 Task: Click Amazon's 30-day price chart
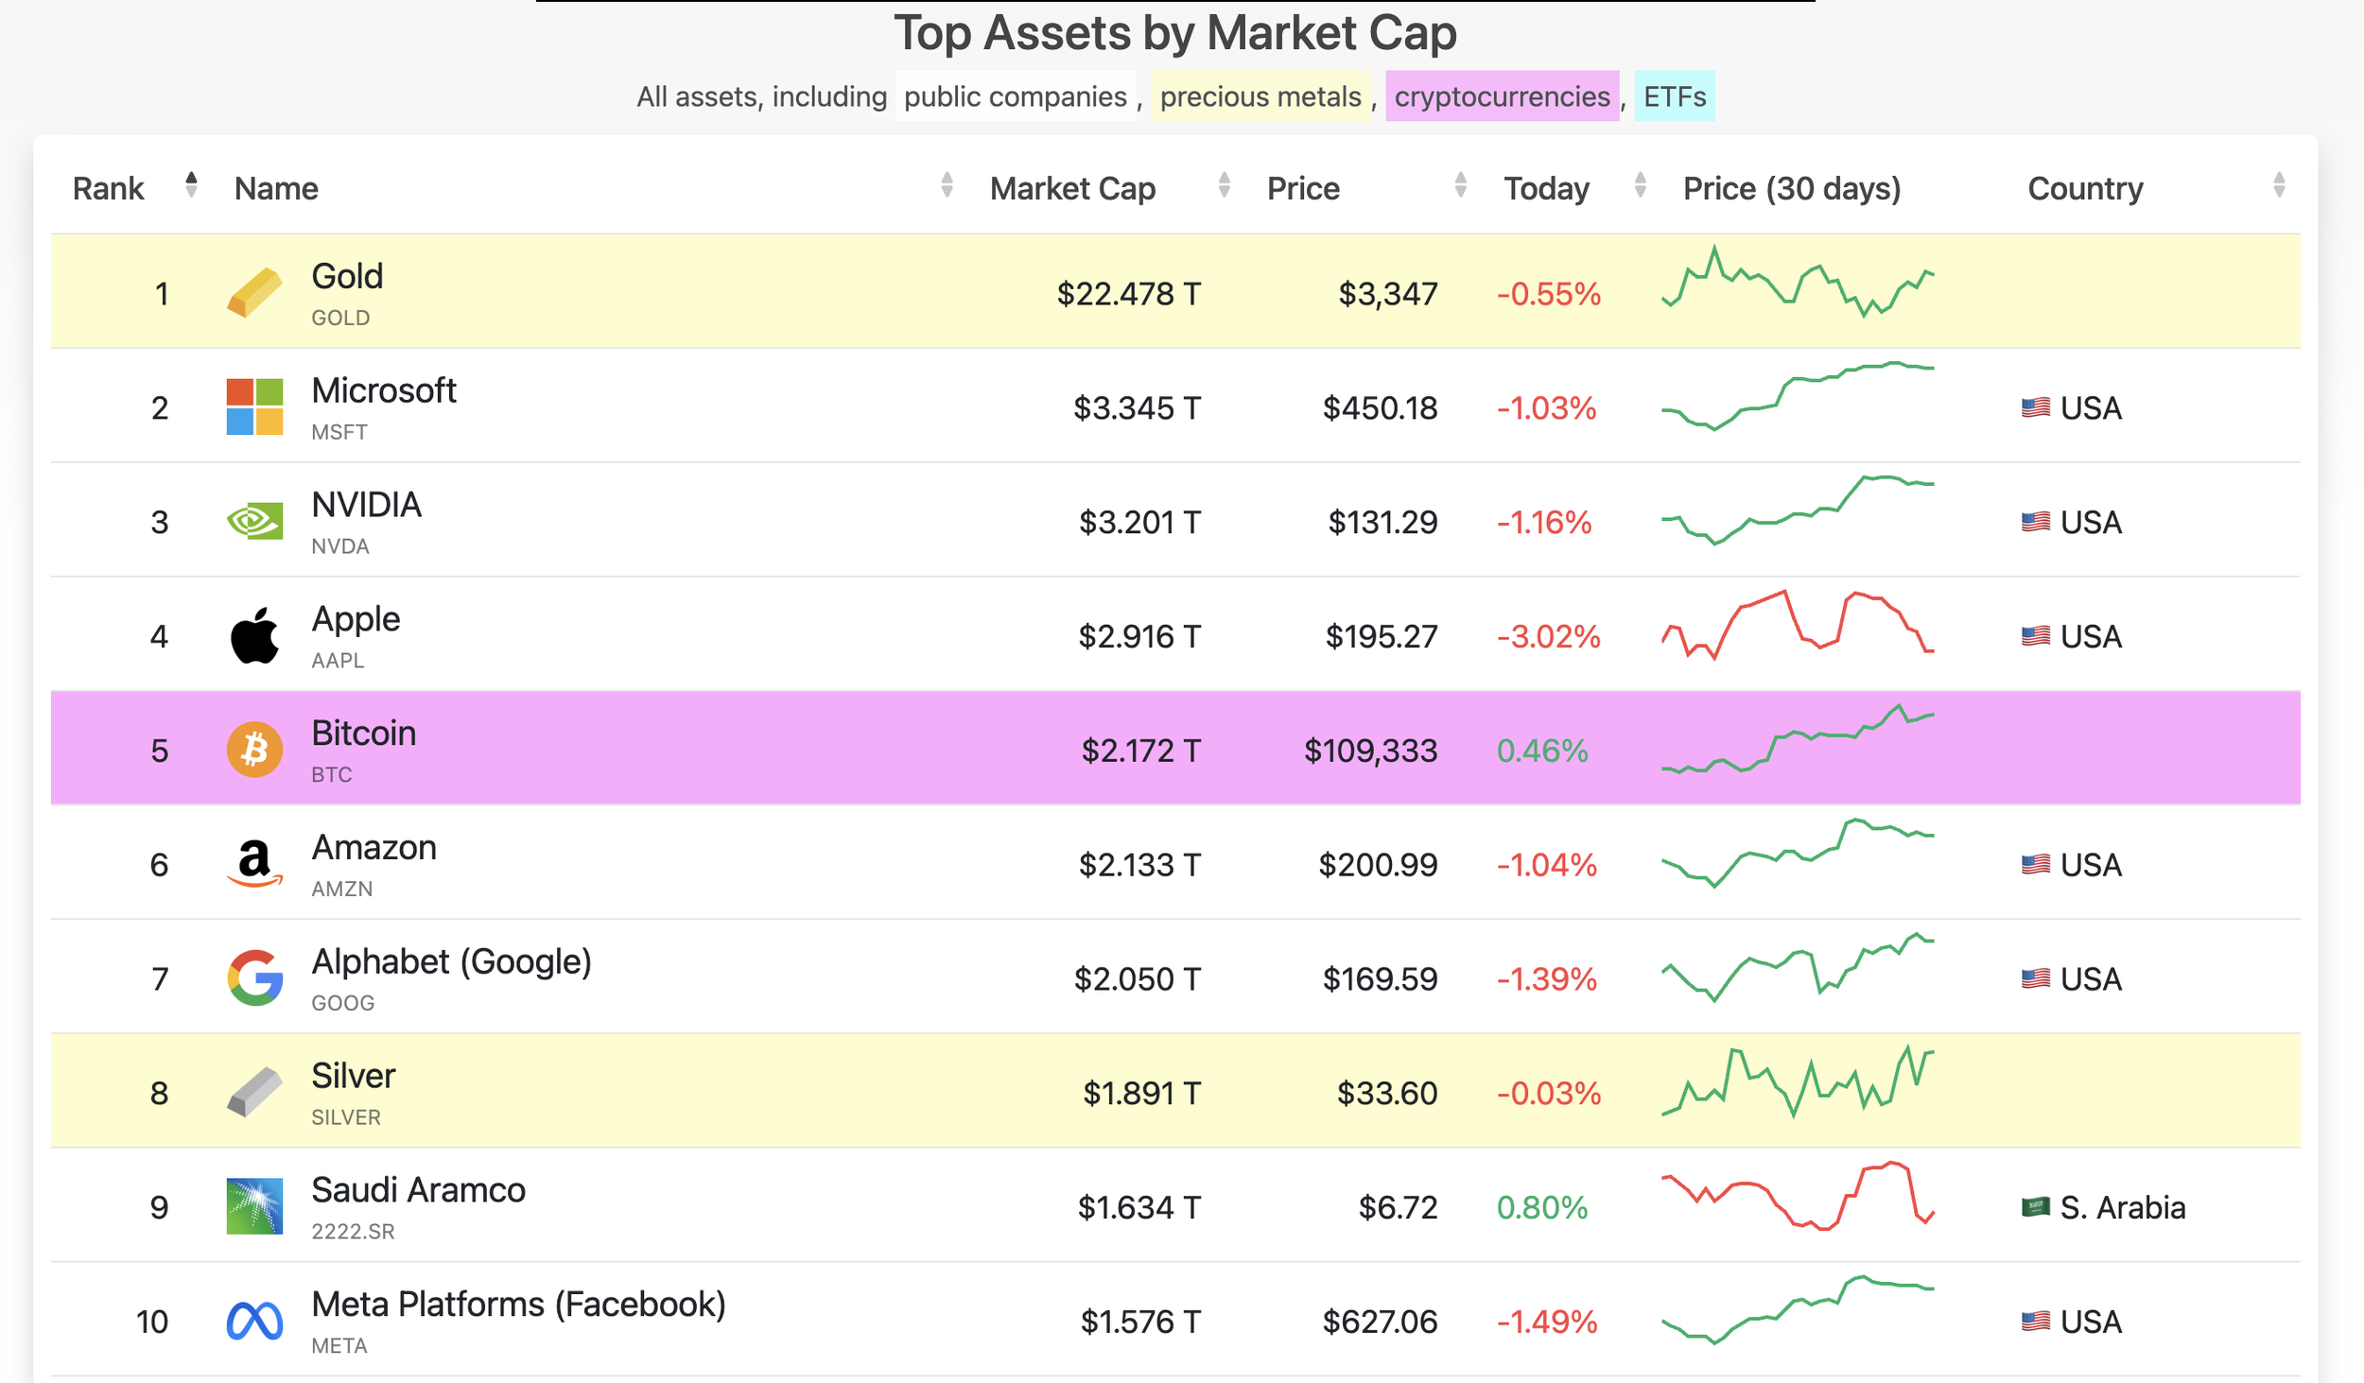pyautogui.click(x=1798, y=853)
